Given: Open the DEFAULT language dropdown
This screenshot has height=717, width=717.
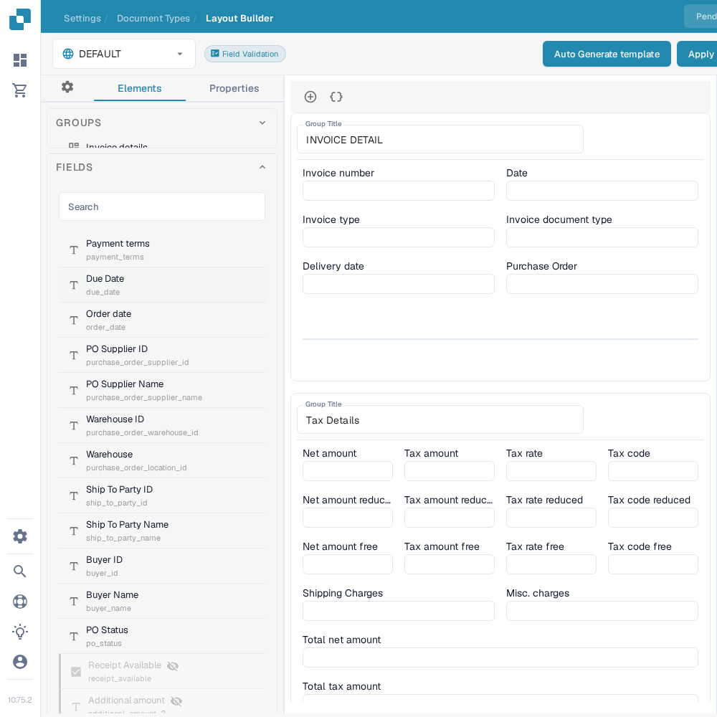Looking at the screenshot, I should [x=124, y=54].
